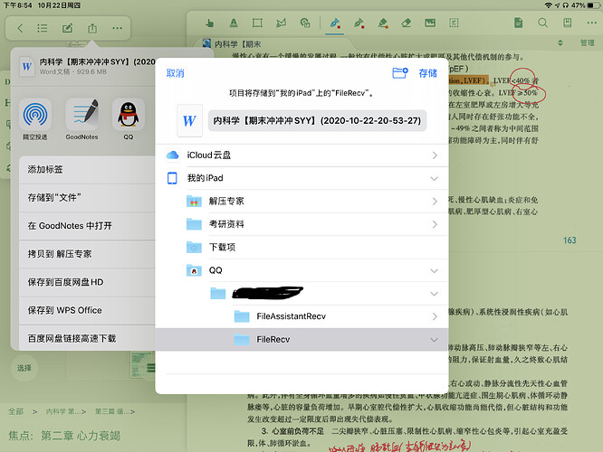Tap the 管理 button
Viewport: 603px width, 452px height.
click(588, 43)
